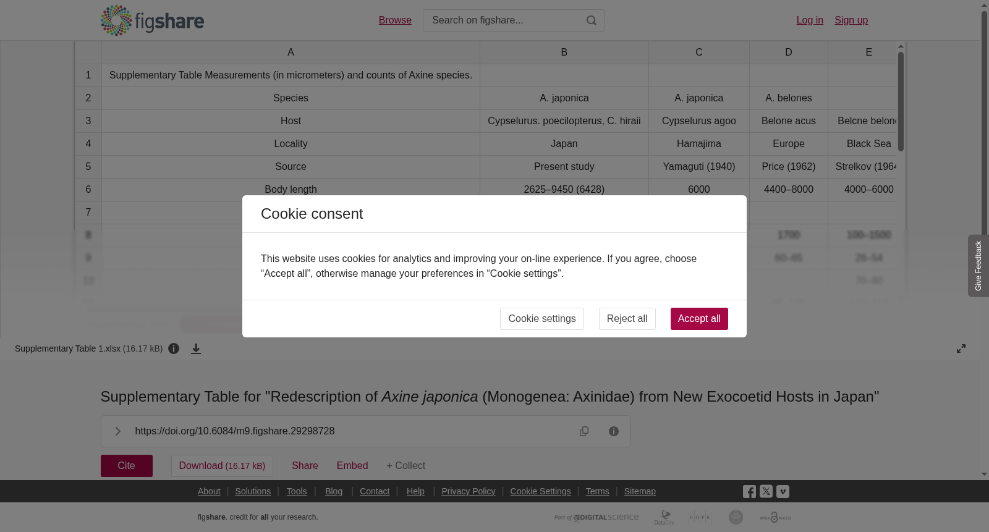Open fullscreen preview mode

tap(961, 348)
